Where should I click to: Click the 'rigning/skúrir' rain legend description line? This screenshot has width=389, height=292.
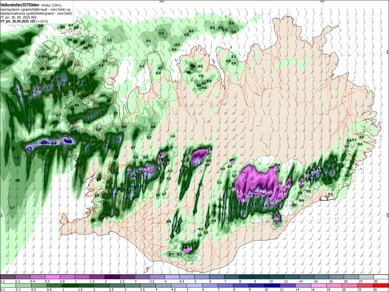pyautogui.click(x=36, y=9)
